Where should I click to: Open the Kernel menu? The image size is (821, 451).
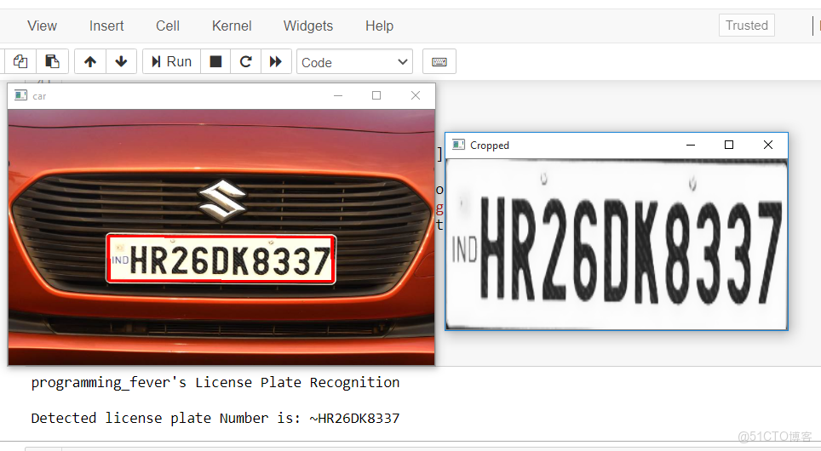232,26
